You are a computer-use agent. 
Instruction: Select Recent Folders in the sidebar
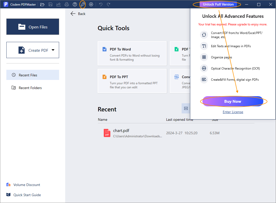point(33,88)
